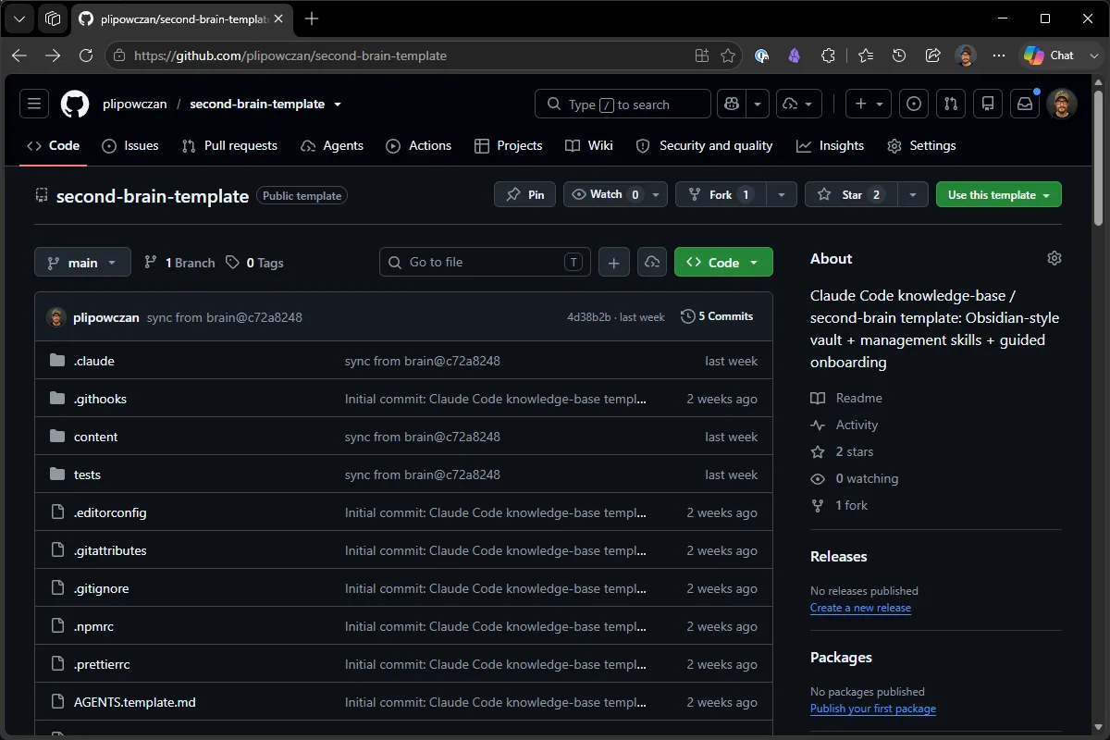Click the browser refresh icon

(x=86, y=55)
